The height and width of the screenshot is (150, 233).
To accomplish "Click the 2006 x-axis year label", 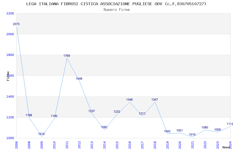I will pos(16,145).
